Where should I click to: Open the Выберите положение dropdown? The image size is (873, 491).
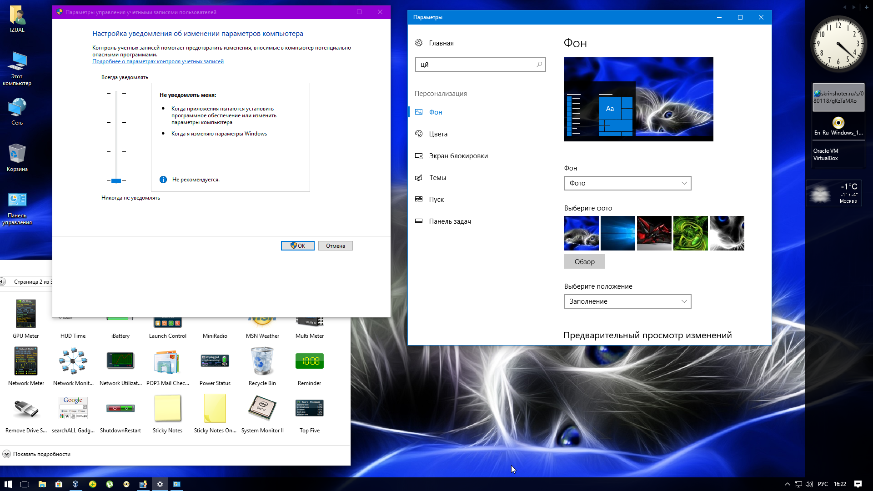pyautogui.click(x=627, y=301)
